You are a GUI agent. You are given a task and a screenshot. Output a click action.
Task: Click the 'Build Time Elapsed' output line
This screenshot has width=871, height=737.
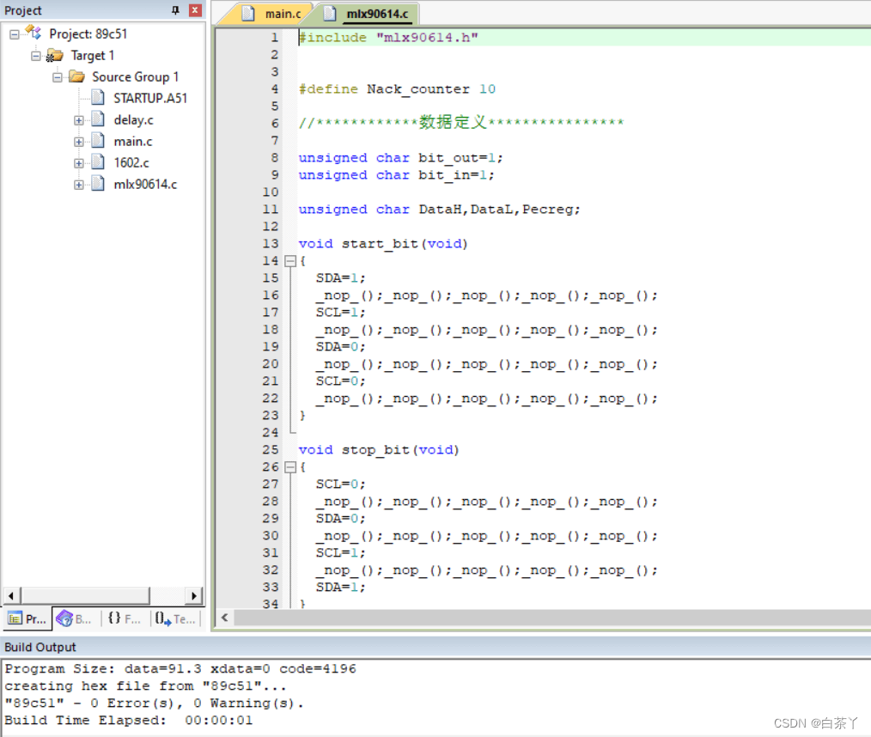click(129, 721)
